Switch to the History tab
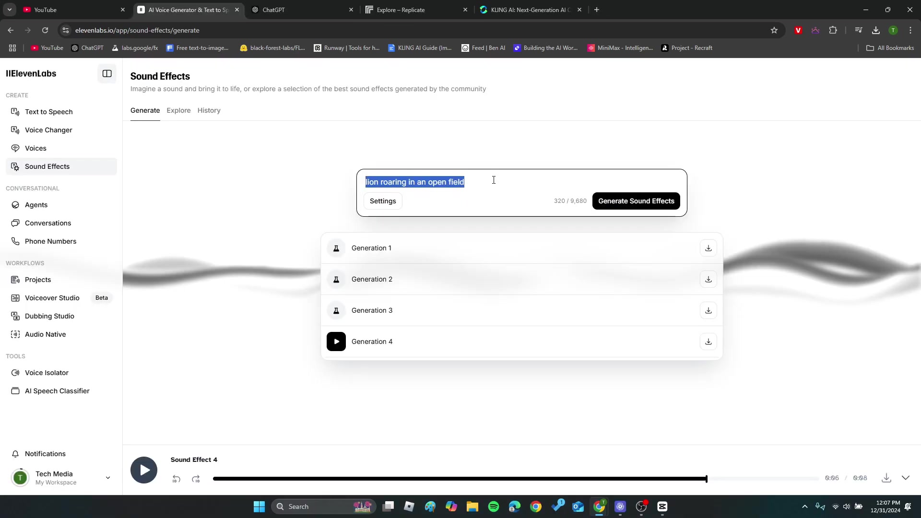Image resolution: width=921 pixels, height=518 pixels. click(209, 110)
